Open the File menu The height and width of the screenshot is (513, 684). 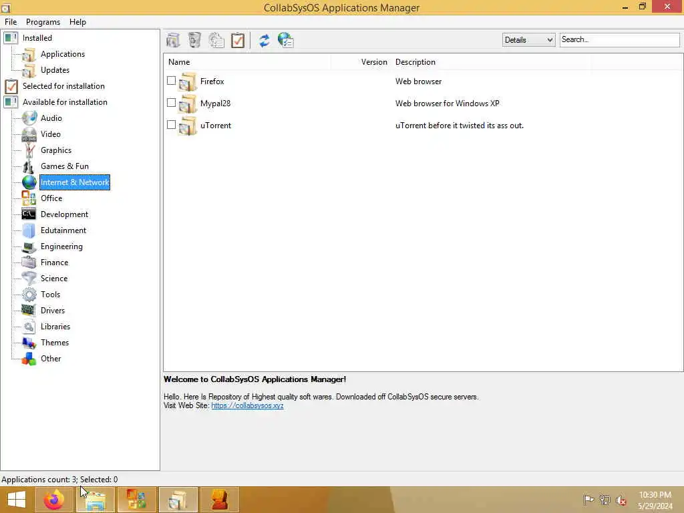[x=11, y=22]
